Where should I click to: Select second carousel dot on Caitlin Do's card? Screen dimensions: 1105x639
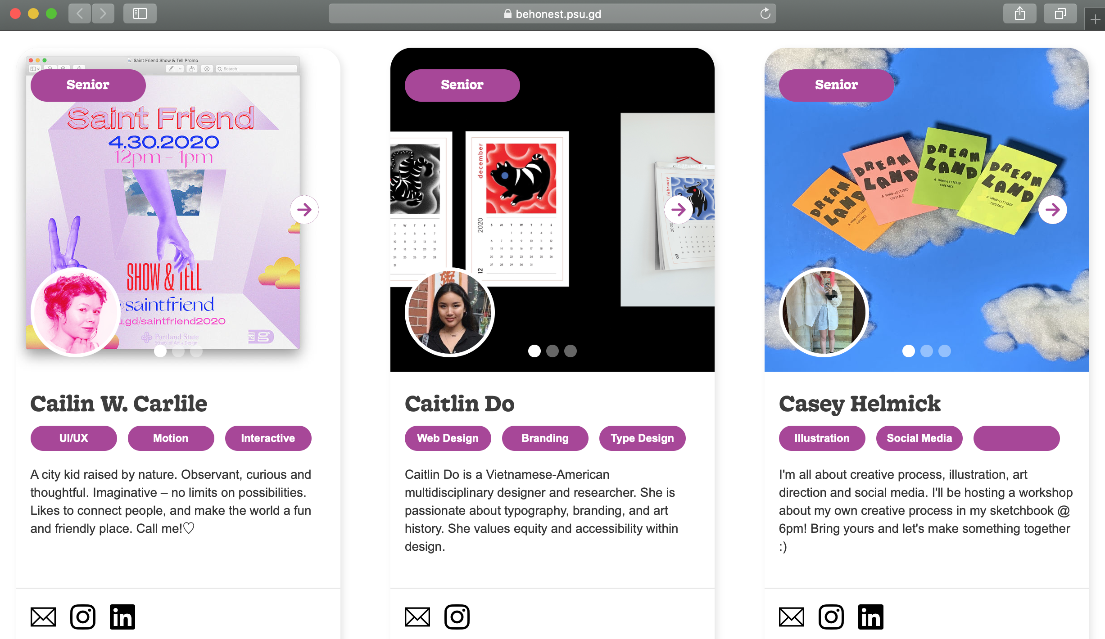coord(552,351)
